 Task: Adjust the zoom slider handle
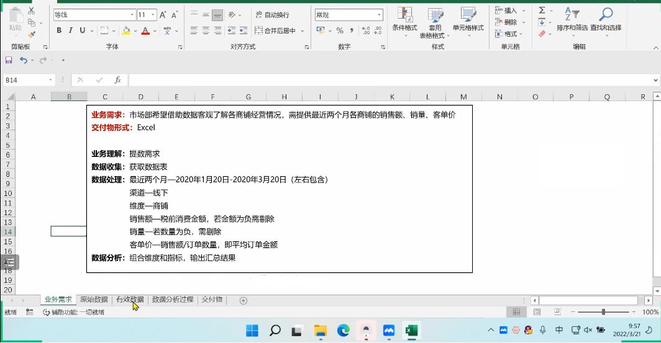pos(604,312)
